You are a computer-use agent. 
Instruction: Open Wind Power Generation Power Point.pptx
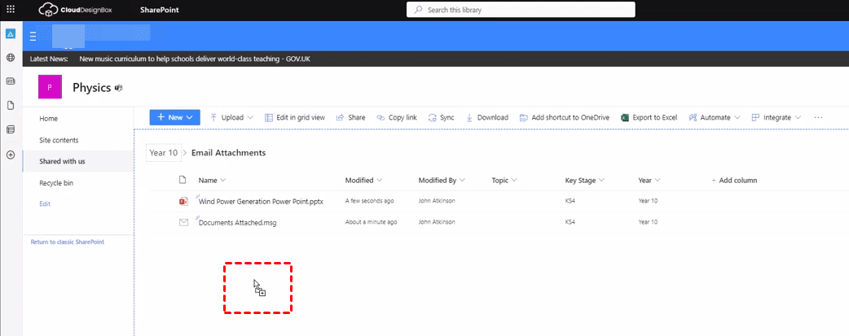(x=261, y=201)
